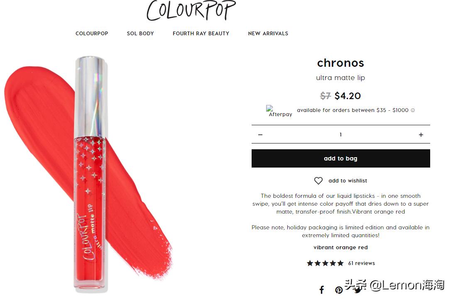The height and width of the screenshot is (299, 453).
Task: Open the COLOURPOP menu item
Action: (92, 34)
